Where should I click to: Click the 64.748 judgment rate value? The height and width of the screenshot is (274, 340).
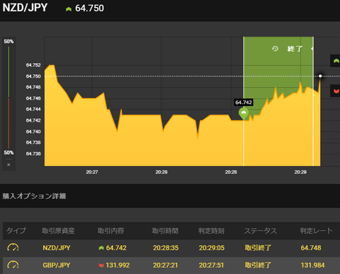pos(311,248)
